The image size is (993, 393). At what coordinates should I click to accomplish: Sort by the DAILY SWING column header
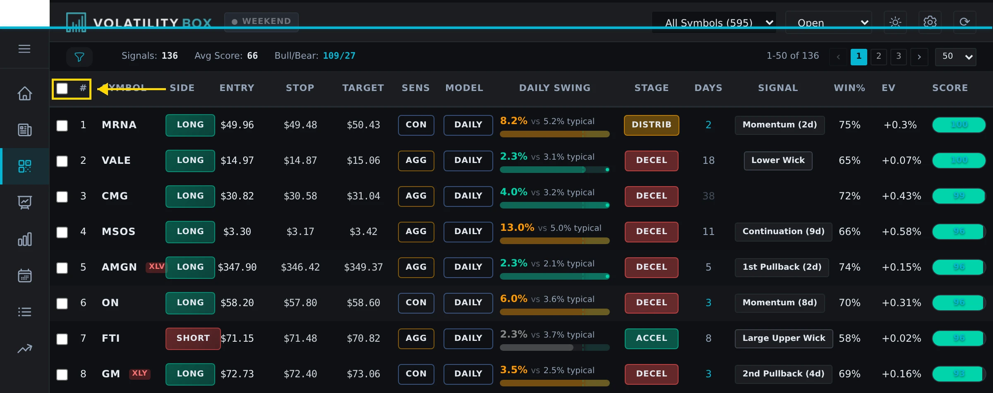click(x=555, y=88)
